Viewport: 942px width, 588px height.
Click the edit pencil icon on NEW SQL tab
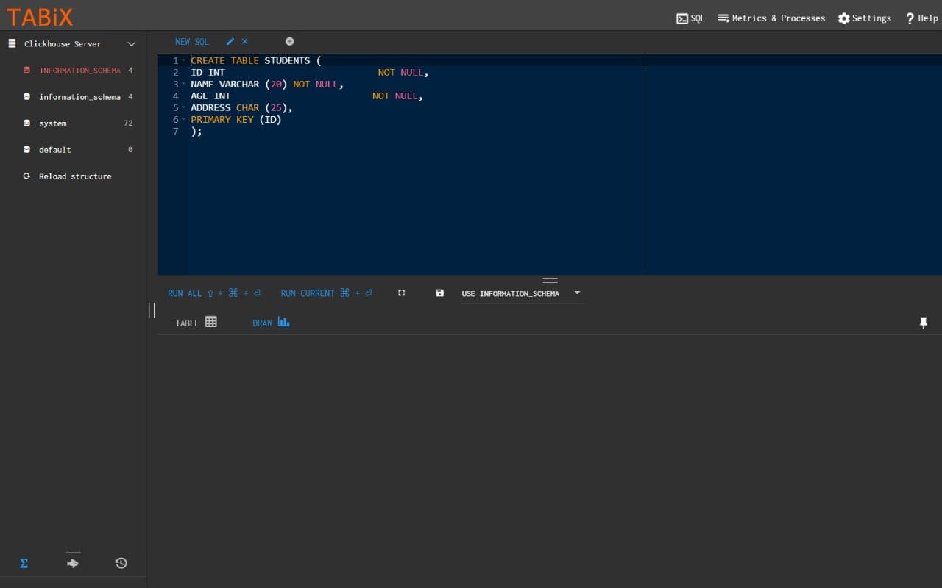click(x=230, y=41)
